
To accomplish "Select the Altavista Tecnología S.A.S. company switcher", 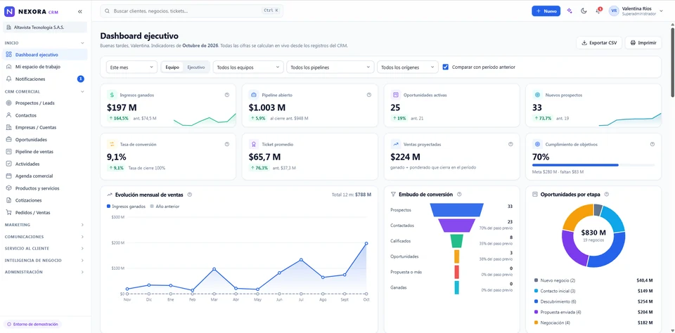I will pyautogui.click(x=45, y=27).
